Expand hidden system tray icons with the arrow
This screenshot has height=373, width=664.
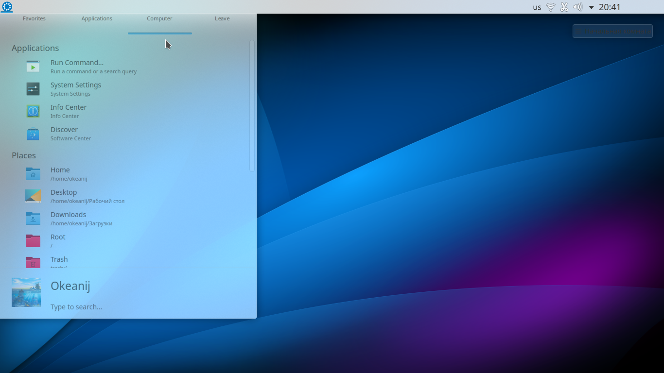[x=591, y=7]
